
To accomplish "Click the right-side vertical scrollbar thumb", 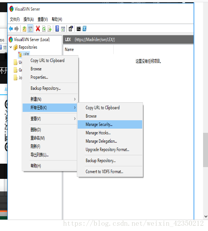I will (x=205, y=150).
